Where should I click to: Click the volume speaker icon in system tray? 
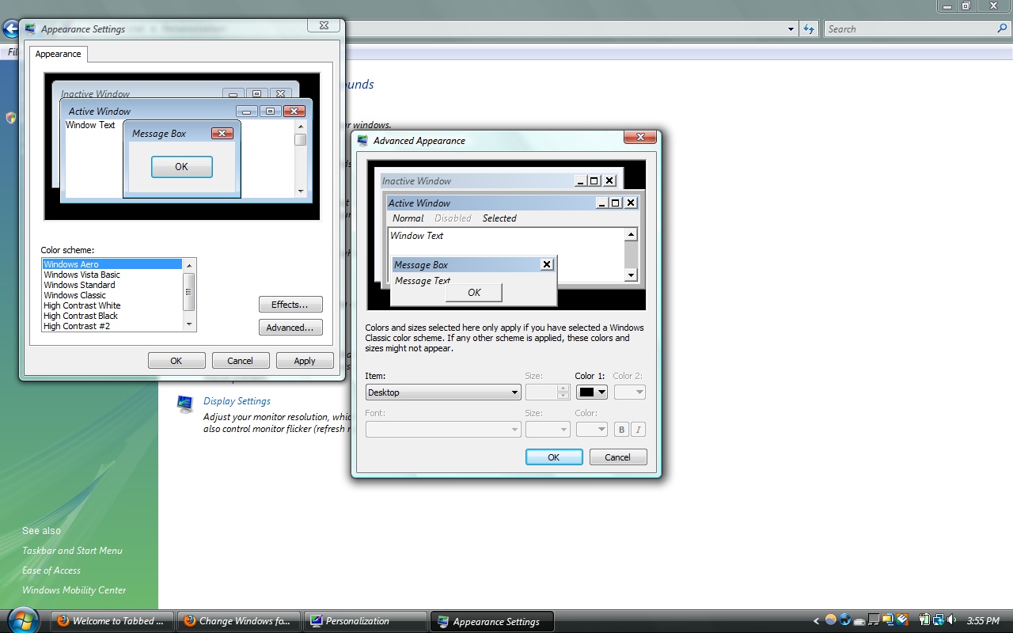(x=950, y=620)
